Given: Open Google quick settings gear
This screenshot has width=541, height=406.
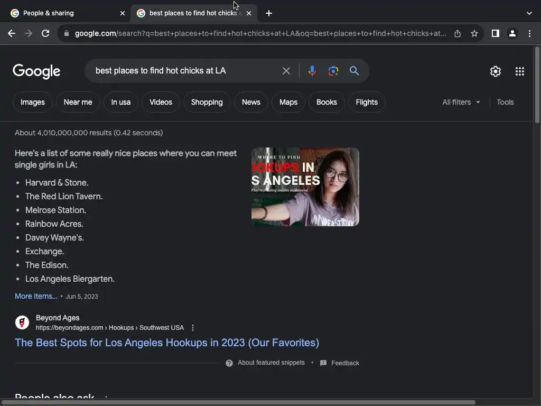Looking at the screenshot, I should point(496,71).
